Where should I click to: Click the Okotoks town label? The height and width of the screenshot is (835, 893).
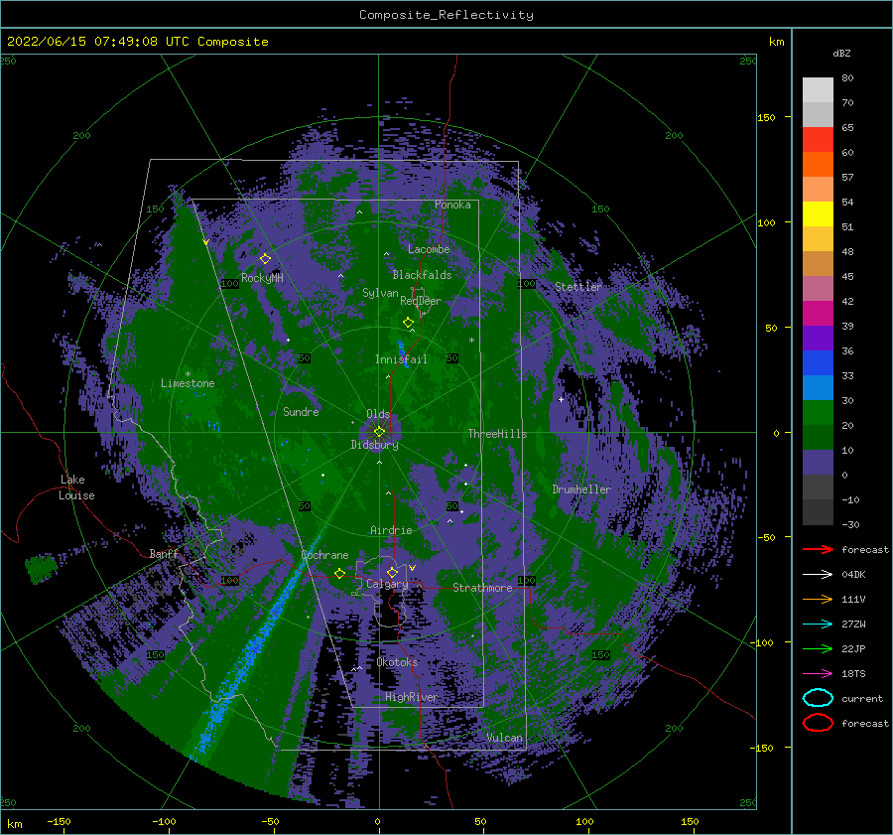click(397, 662)
